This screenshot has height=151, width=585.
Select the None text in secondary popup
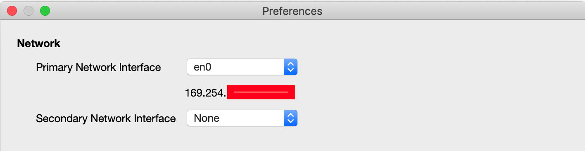pyautogui.click(x=207, y=118)
